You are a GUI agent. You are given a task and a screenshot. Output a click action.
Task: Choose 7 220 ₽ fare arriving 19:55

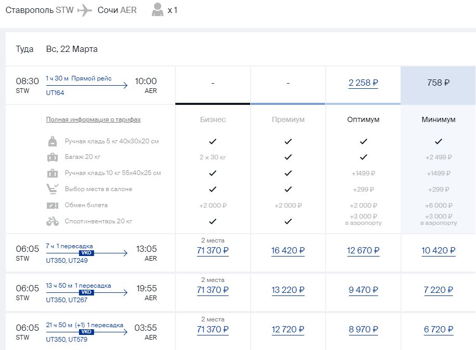[438, 290]
